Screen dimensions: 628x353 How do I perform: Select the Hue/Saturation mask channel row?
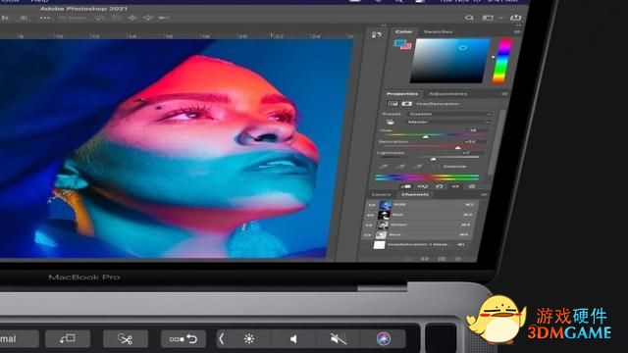pos(419,244)
